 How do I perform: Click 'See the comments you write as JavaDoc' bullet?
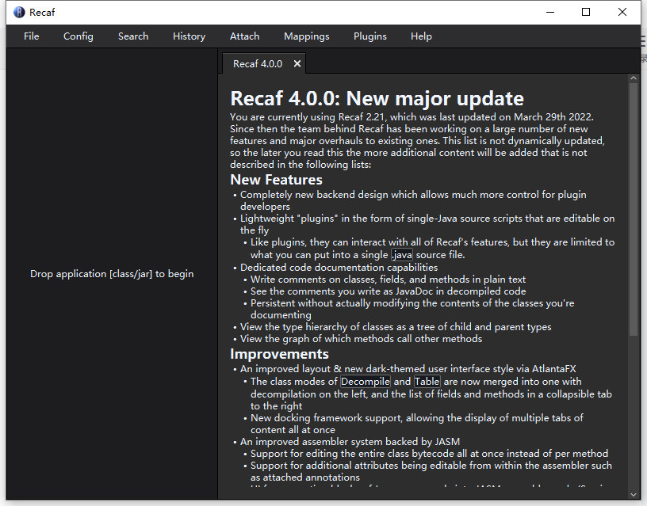pyautogui.click(x=388, y=291)
